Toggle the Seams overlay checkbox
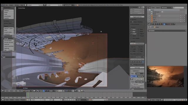The height and width of the screenshot is (105, 188). coord(131,36)
